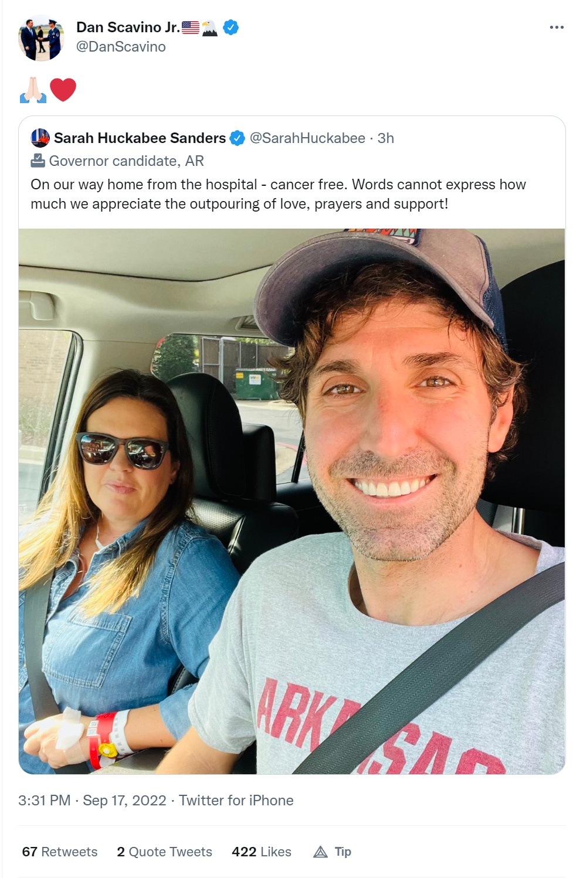
Task: Click the red heart emoji
Action: click(x=63, y=90)
